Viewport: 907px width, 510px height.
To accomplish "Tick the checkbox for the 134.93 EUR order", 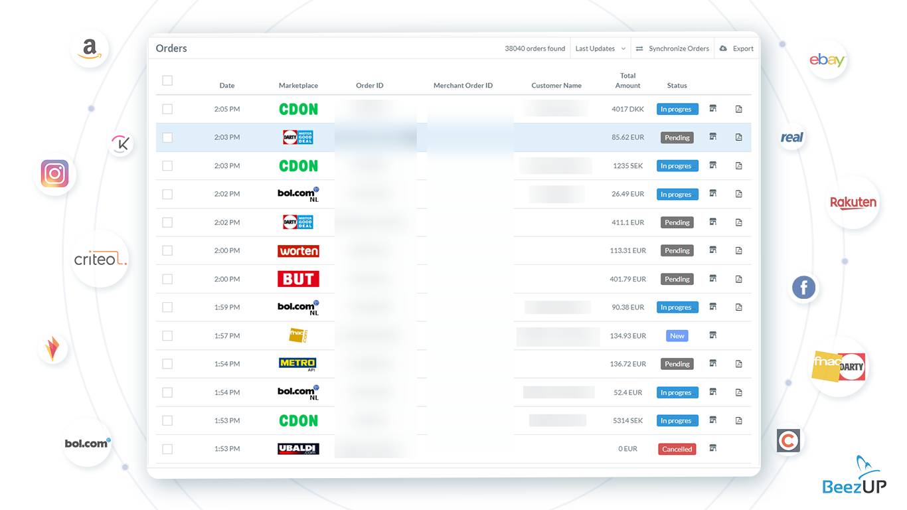I will coord(167,336).
